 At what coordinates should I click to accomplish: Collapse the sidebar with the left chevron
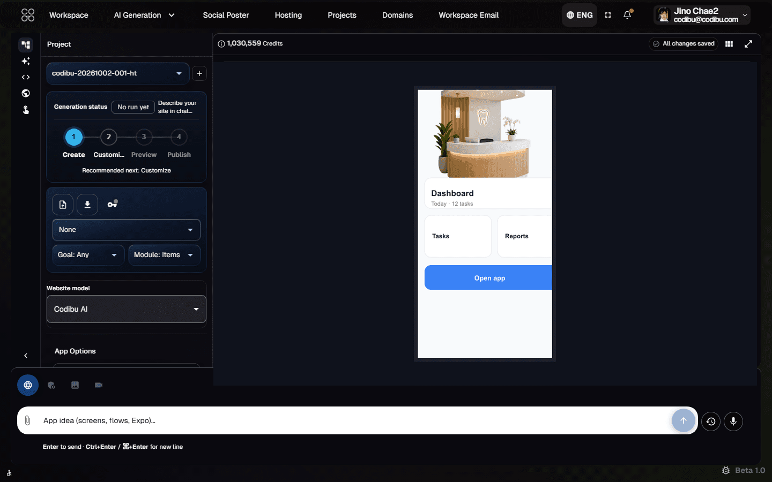tap(26, 356)
